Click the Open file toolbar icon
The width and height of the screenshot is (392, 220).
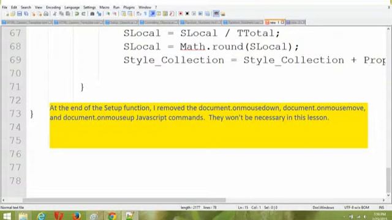point(12,13)
